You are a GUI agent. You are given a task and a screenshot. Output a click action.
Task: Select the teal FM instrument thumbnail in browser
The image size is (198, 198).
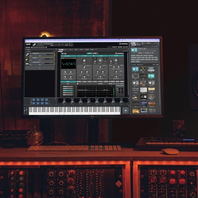[151, 76]
